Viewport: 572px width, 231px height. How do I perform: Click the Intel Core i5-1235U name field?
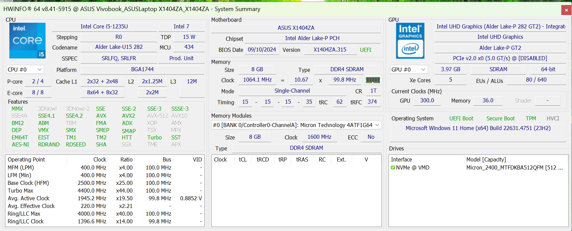click(x=104, y=26)
